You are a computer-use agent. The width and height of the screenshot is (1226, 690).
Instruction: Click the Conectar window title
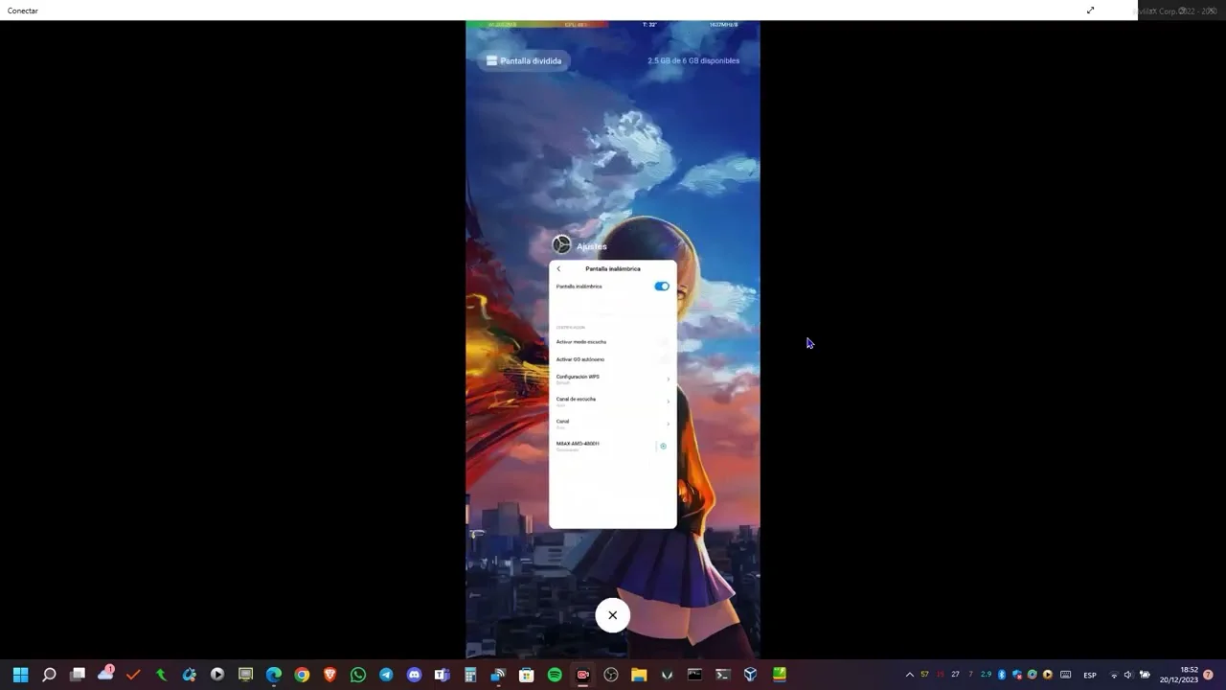click(23, 11)
